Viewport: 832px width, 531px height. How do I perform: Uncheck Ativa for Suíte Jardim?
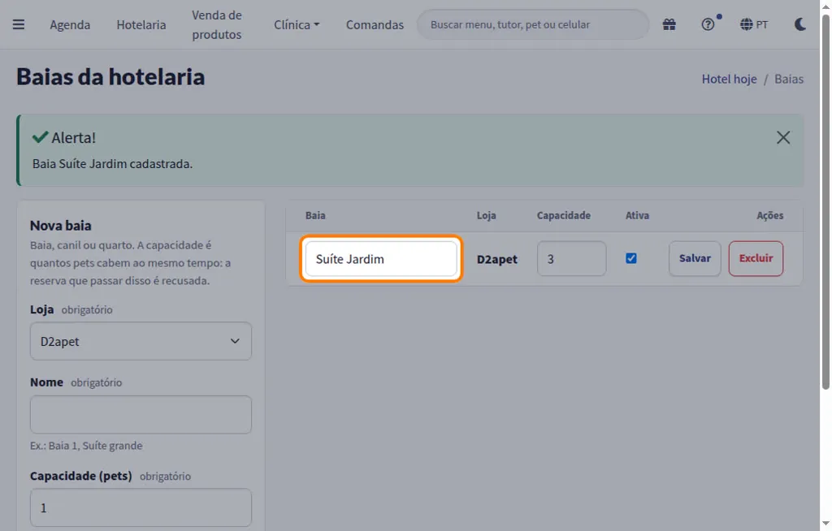630,258
